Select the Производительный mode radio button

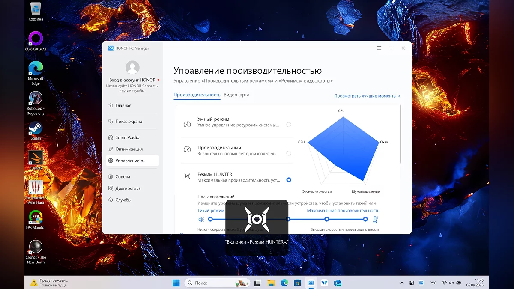click(x=289, y=153)
